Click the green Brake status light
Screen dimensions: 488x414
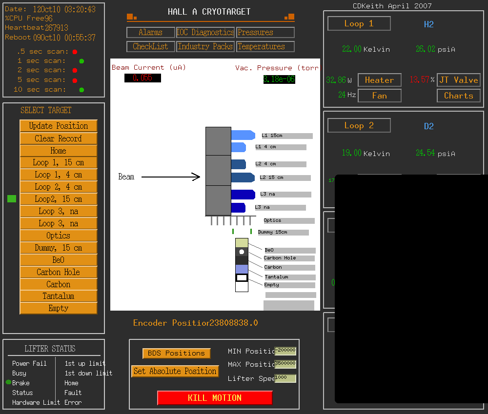click(x=8, y=382)
